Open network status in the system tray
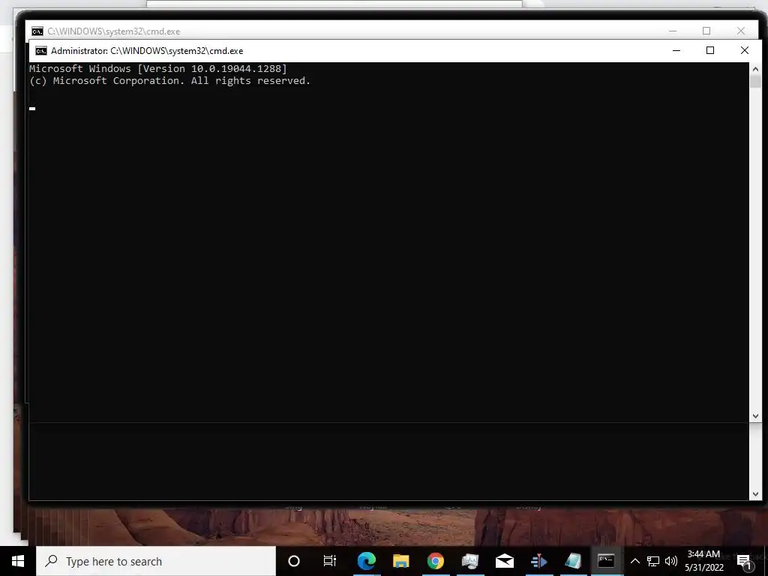The height and width of the screenshot is (576, 768). tap(653, 561)
